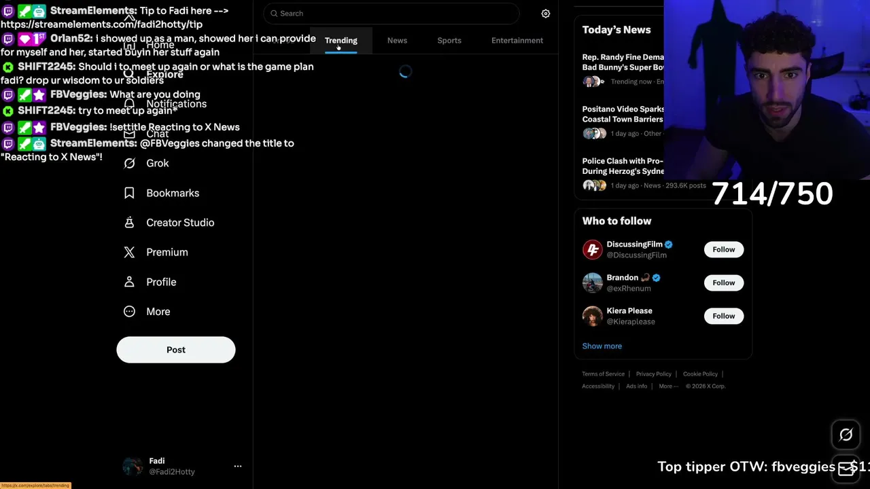Screen dimensions: 870x489
Task: Open the Grok sidebar item
Action: pos(146,163)
